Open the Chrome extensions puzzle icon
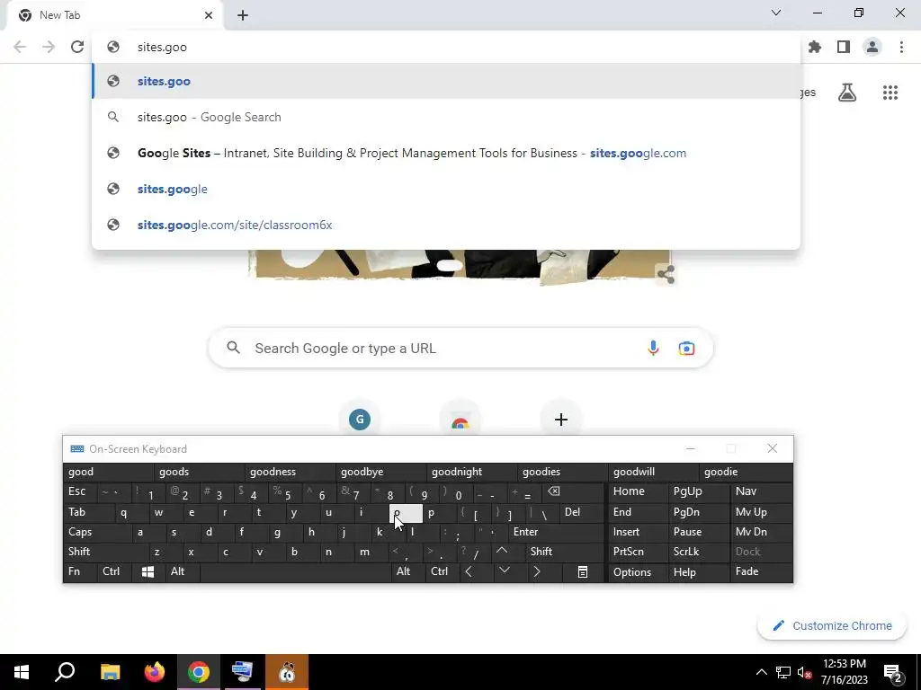921x690 pixels. pyautogui.click(x=815, y=47)
